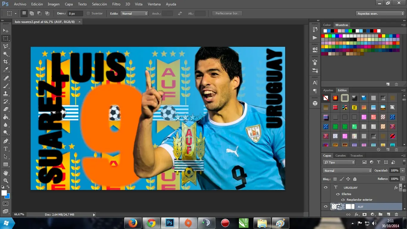Image resolution: width=407 pixels, height=229 pixels.
Task: Open the Tipo layer filter dropdown
Action: [x=339, y=162]
